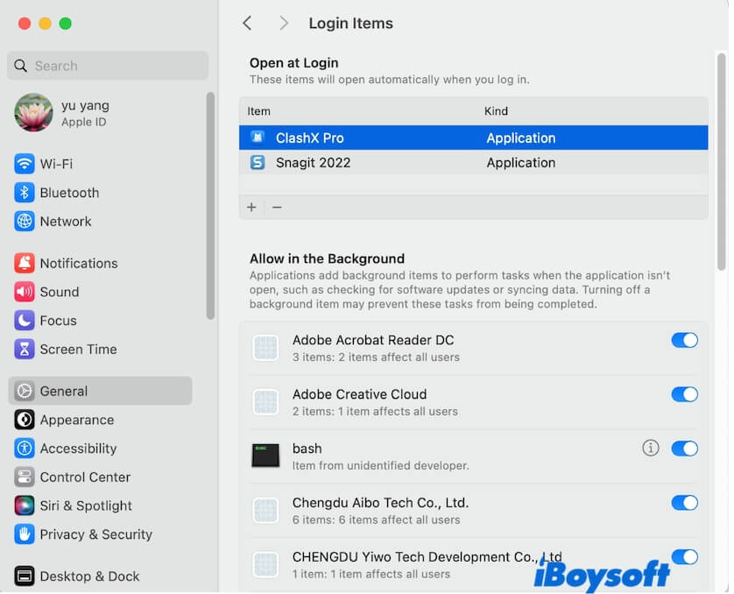Click the Control Center sidebar icon
Viewport: 734px width, 594px height.
[25, 477]
